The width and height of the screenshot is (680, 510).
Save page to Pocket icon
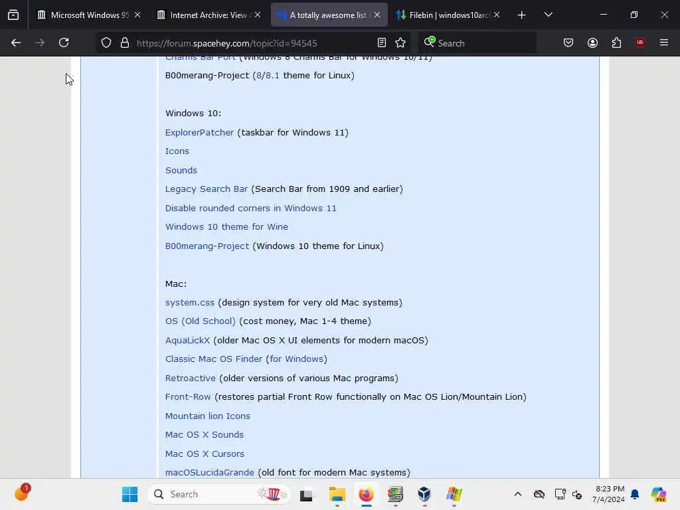click(568, 42)
